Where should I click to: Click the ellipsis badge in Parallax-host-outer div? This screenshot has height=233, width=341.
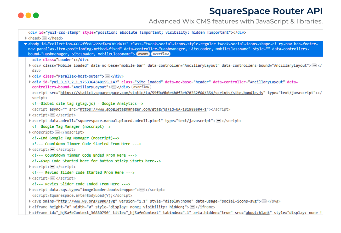pyautogui.click(x=107, y=76)
